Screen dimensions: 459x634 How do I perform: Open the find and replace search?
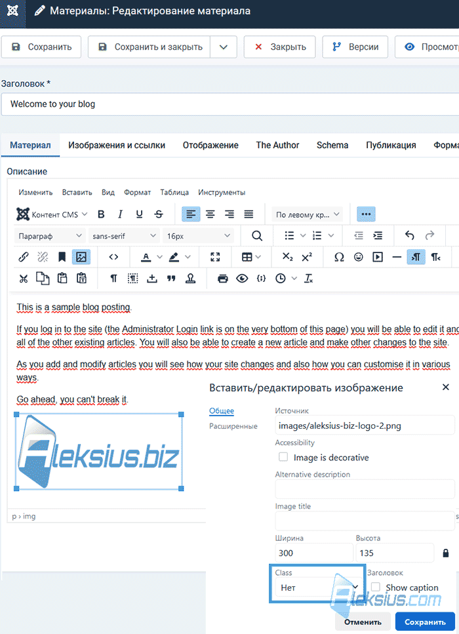click(x=257, y=236)
